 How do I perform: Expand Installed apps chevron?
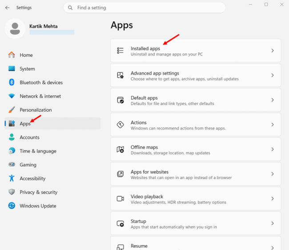pyautogui.click(x=273, y=51)
